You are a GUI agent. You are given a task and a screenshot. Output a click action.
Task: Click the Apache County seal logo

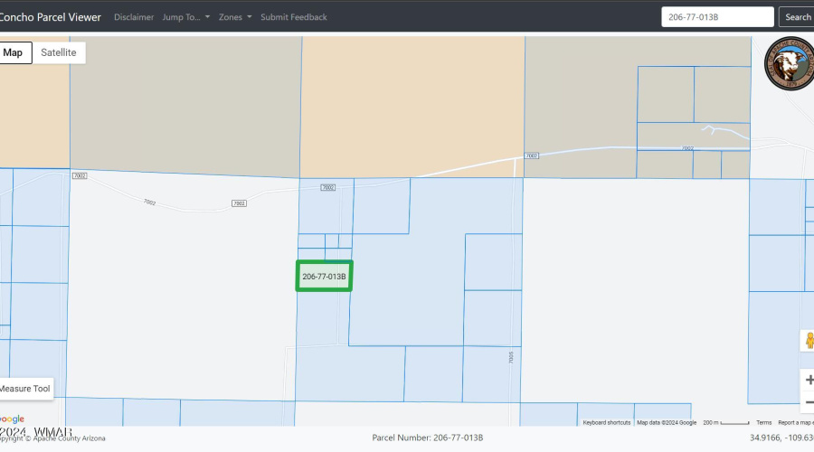click(790, 63)
